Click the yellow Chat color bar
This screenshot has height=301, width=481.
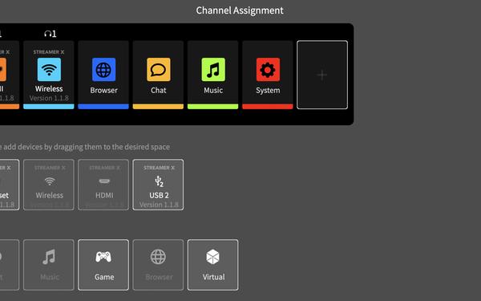158,106
